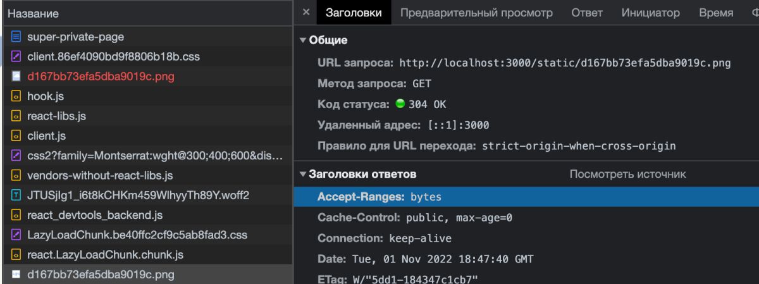The width and height of the screenshot is (759, 284).
Task: Click the script icon beside react-libs.js
Action: 16,116
